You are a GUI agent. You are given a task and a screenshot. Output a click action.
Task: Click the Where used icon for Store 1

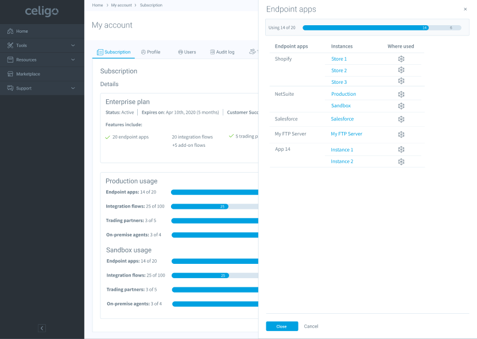tap(401, 59)
